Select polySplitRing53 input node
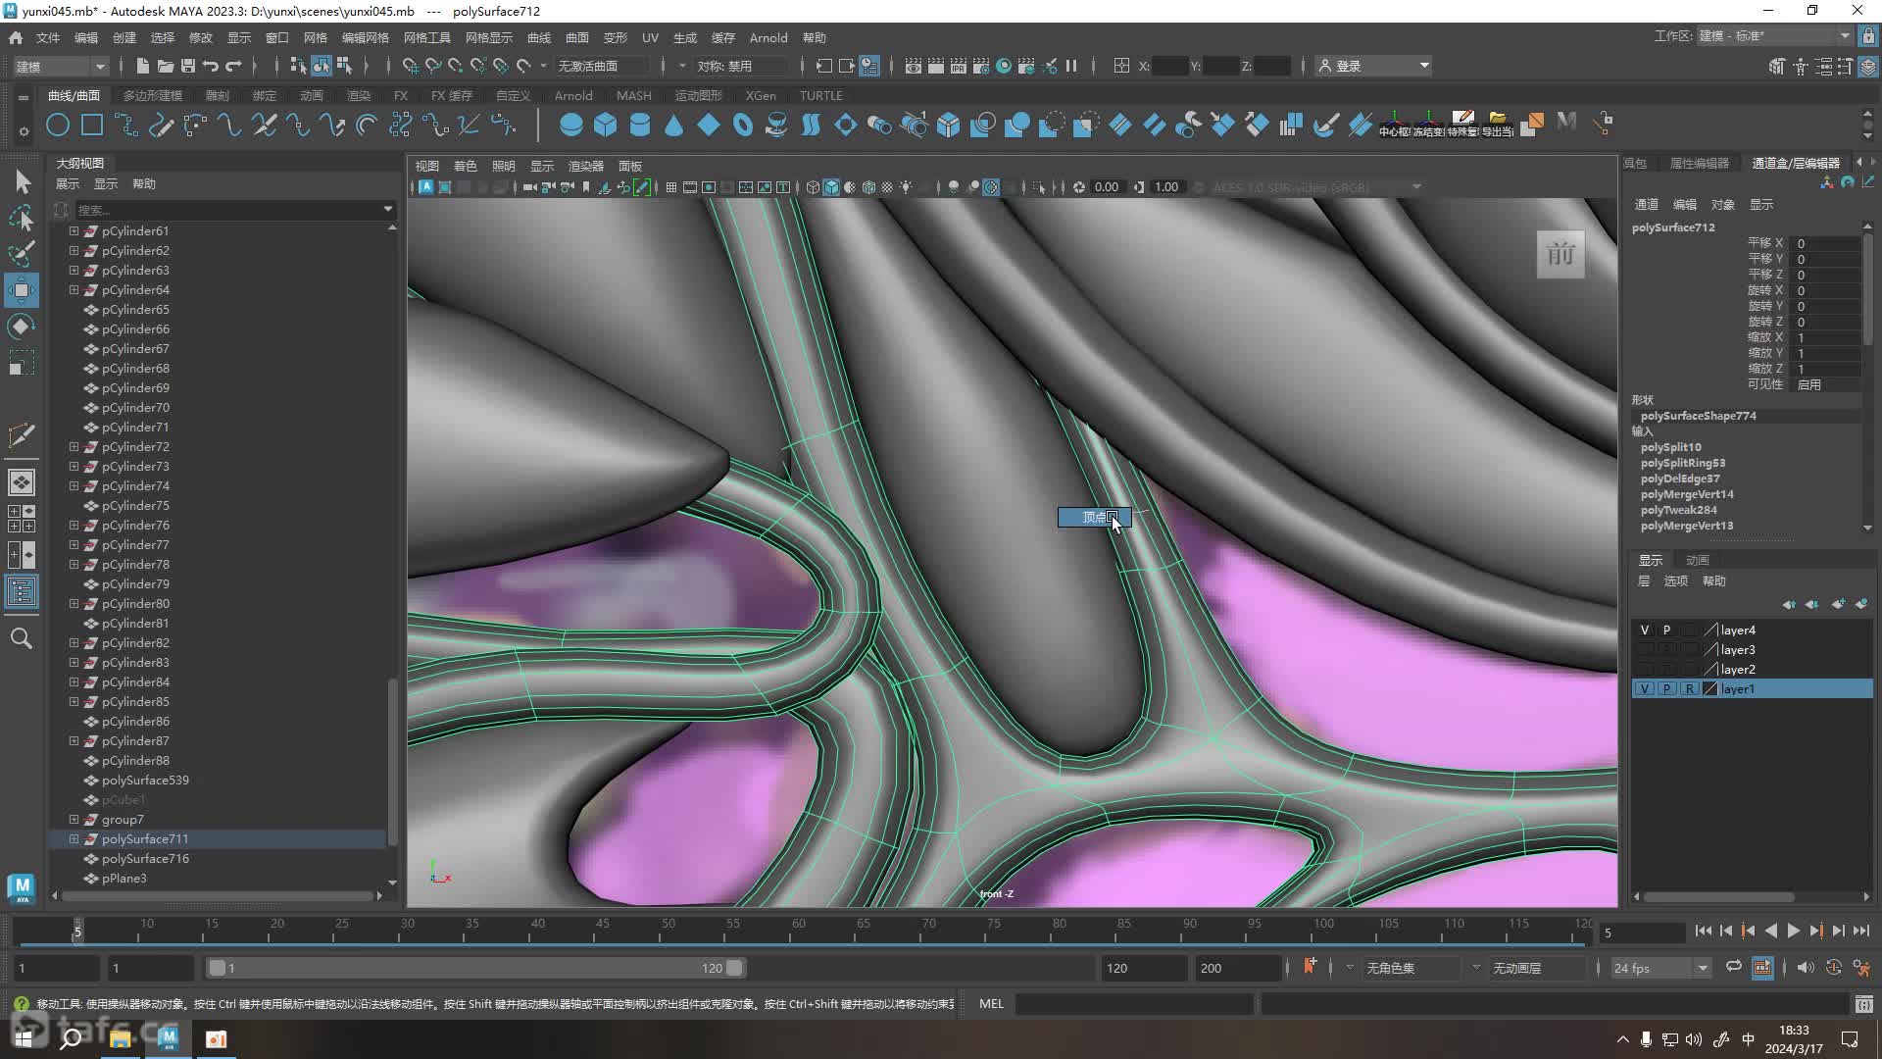The image size is (1882, 1059). pos(1683,463)
